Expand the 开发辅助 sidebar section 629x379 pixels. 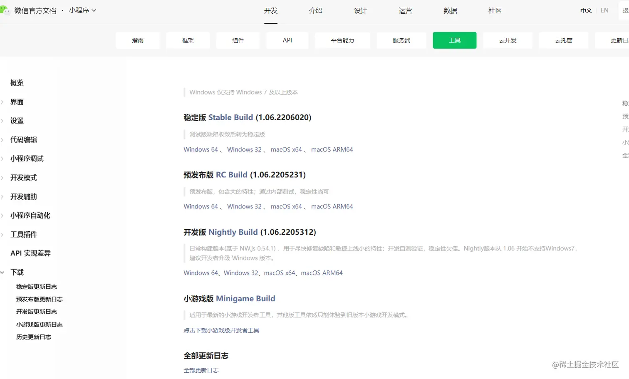click(x=23, y=196)
